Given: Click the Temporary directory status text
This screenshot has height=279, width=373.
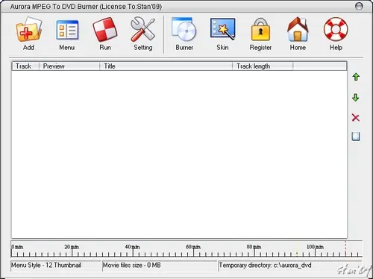Looking at the screenshot, I should click(265, 266).
